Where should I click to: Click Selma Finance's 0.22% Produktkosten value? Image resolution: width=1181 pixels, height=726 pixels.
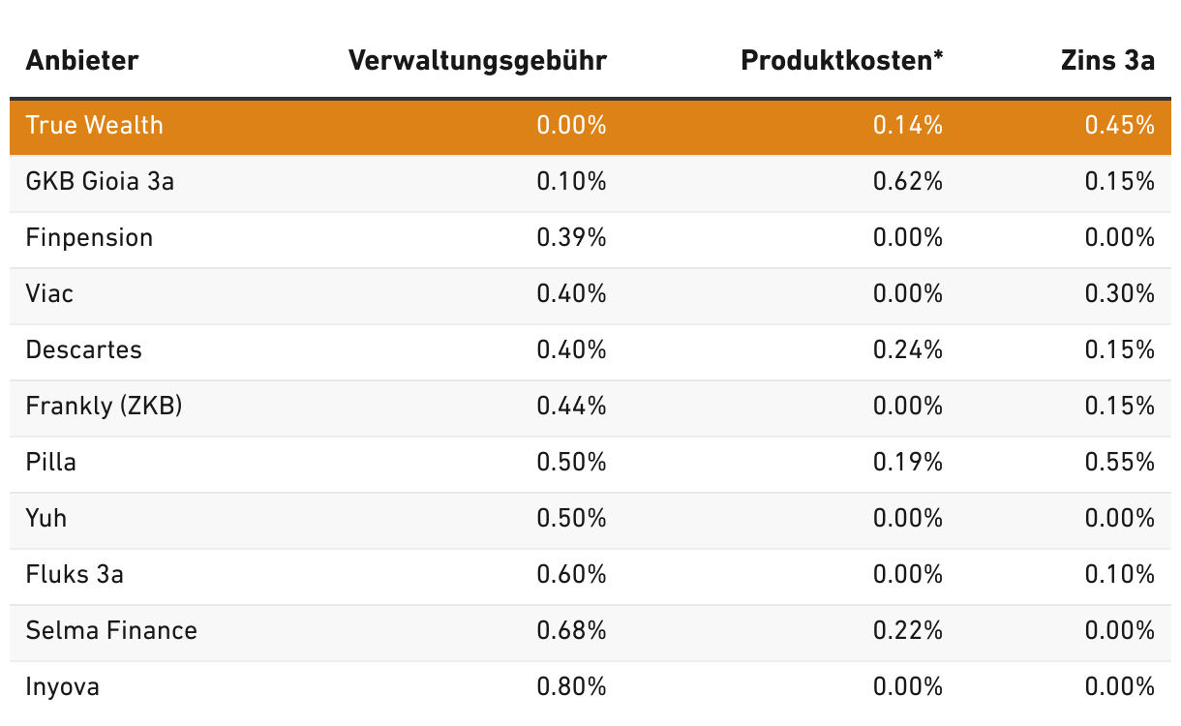click(x=908, y=630)
